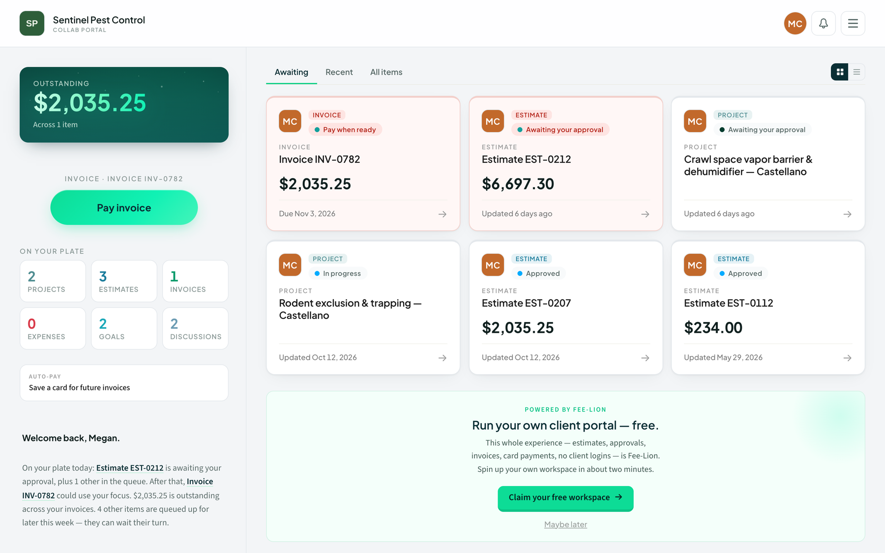Follow the Estimate EST-0212 link in welcome text
The width and height of the screenshot is (885, 553).
pos(130,468)
